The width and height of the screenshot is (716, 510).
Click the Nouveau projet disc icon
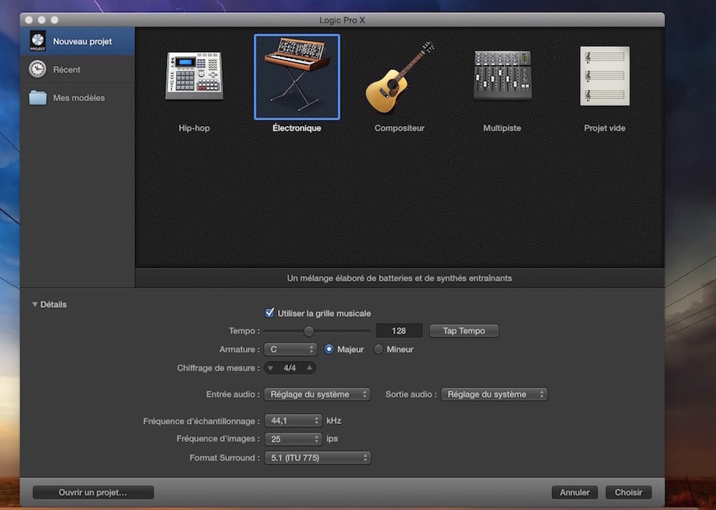[37, 41]
